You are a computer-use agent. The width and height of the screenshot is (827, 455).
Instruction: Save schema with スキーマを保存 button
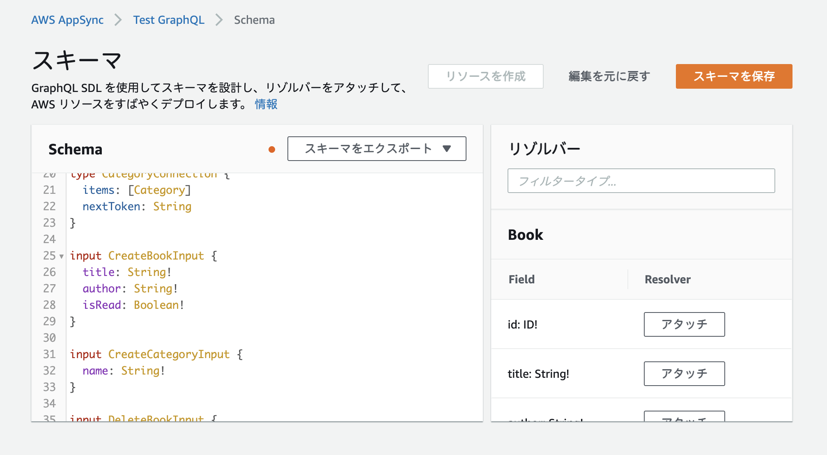pyautogui.click(x=734, y=76)
